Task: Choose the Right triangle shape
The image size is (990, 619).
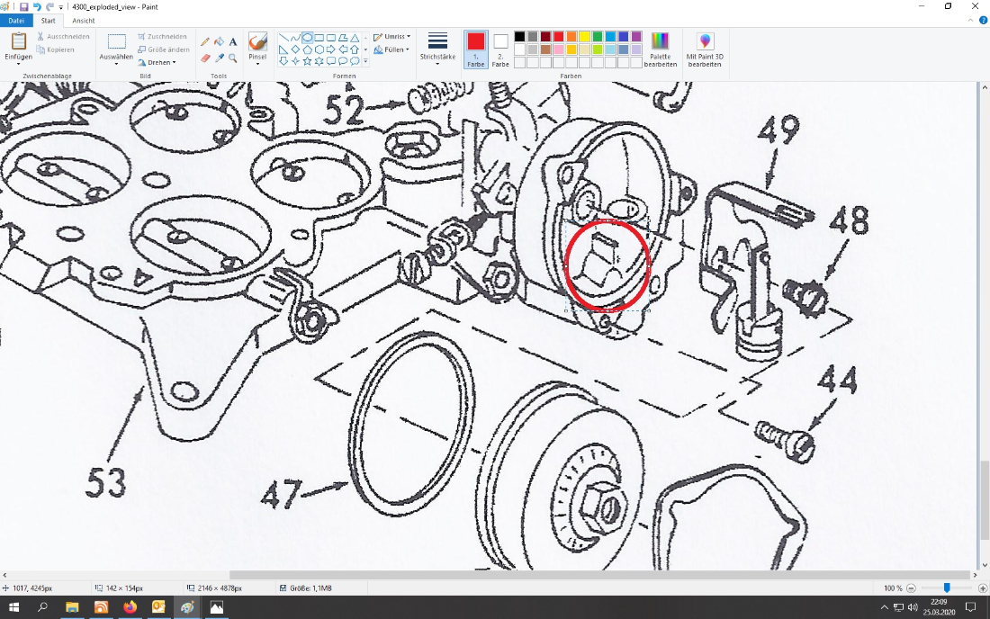Action: 283,49
